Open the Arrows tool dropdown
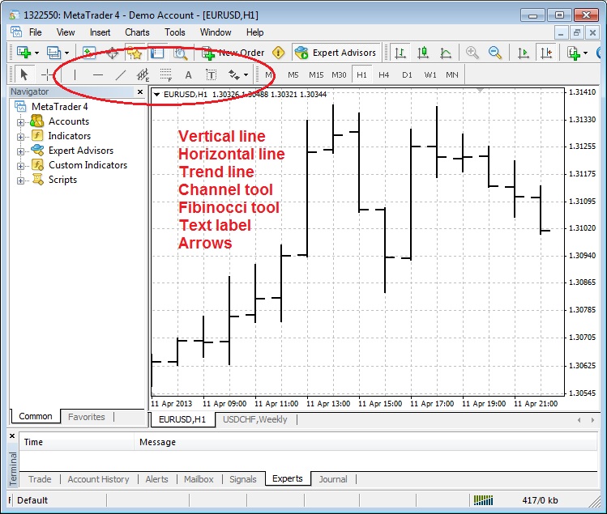The height and width of the screenshot is (514, 607). click(x=246, y=75)
